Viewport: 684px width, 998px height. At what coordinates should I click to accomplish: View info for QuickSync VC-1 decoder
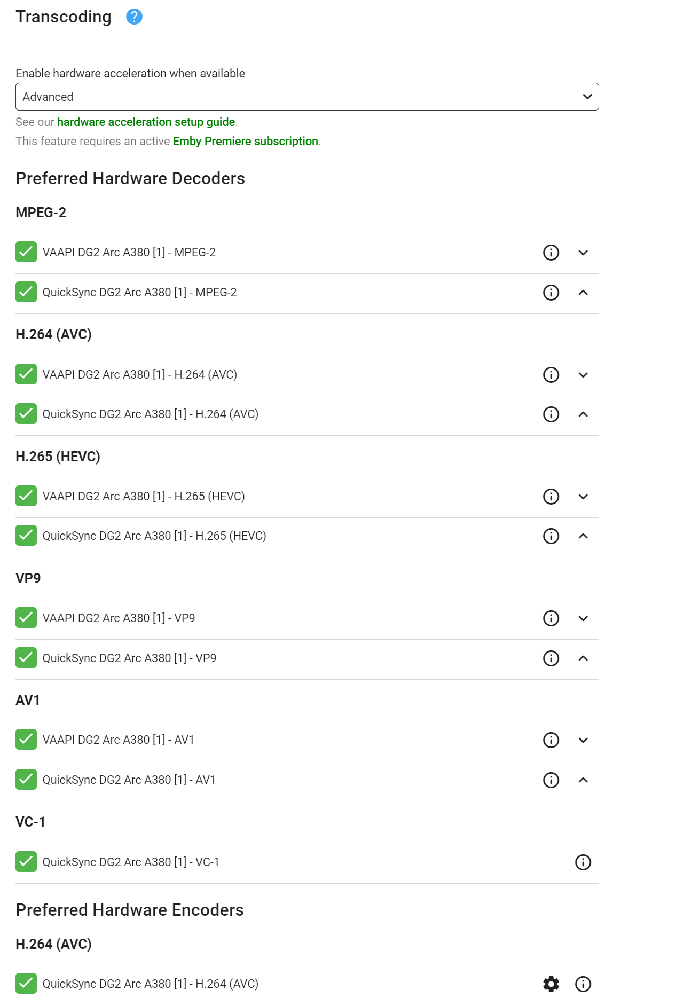point(584,862)
